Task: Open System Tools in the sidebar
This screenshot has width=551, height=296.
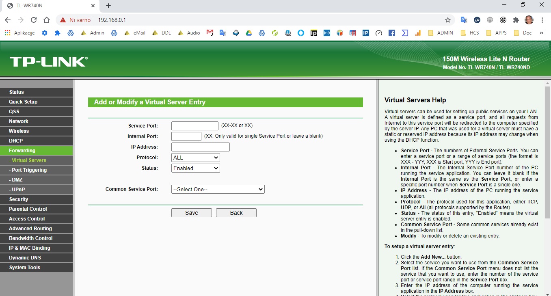Action: (x=37, y=268)
